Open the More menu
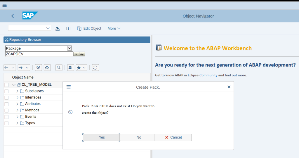 (114, 28)
